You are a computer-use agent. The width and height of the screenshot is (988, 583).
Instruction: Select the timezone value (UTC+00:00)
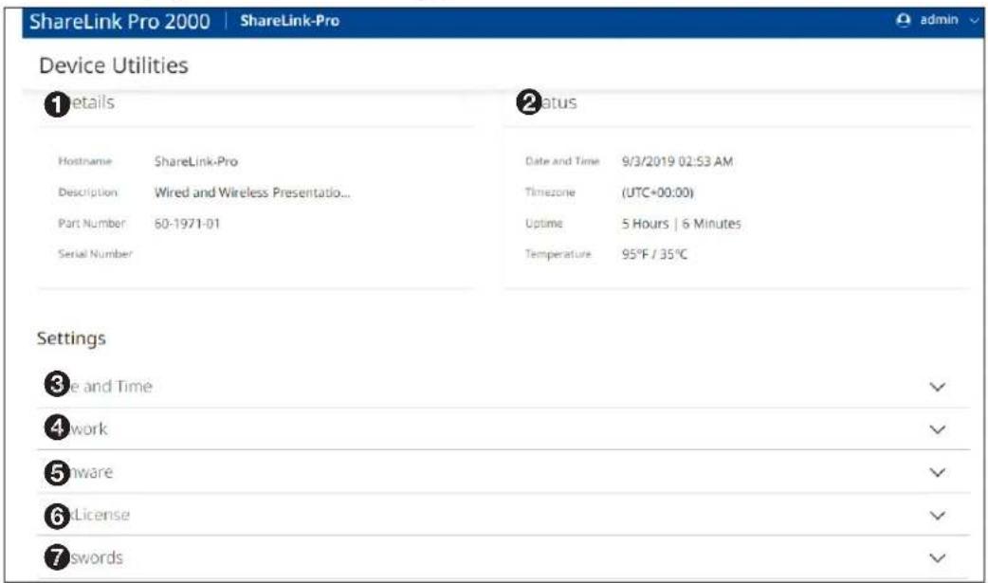click(x=658, y=192)
